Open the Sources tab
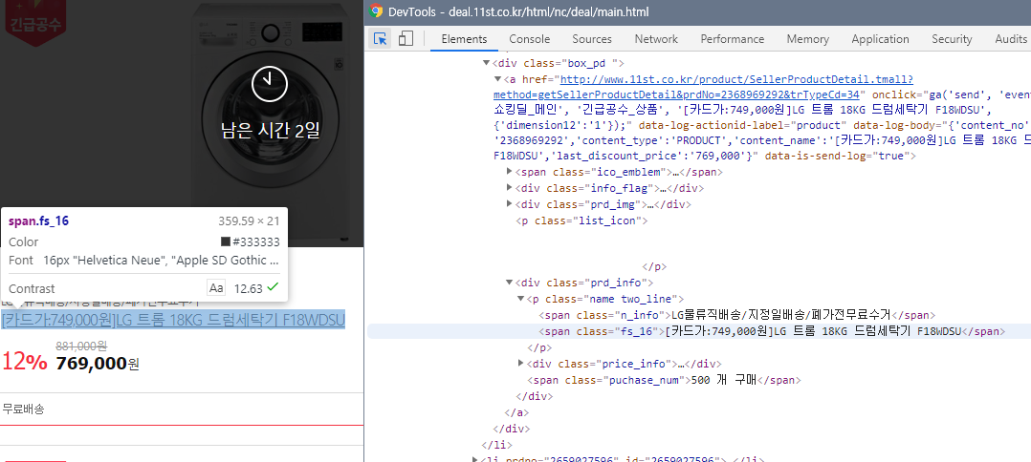 (x=592, y=39)
